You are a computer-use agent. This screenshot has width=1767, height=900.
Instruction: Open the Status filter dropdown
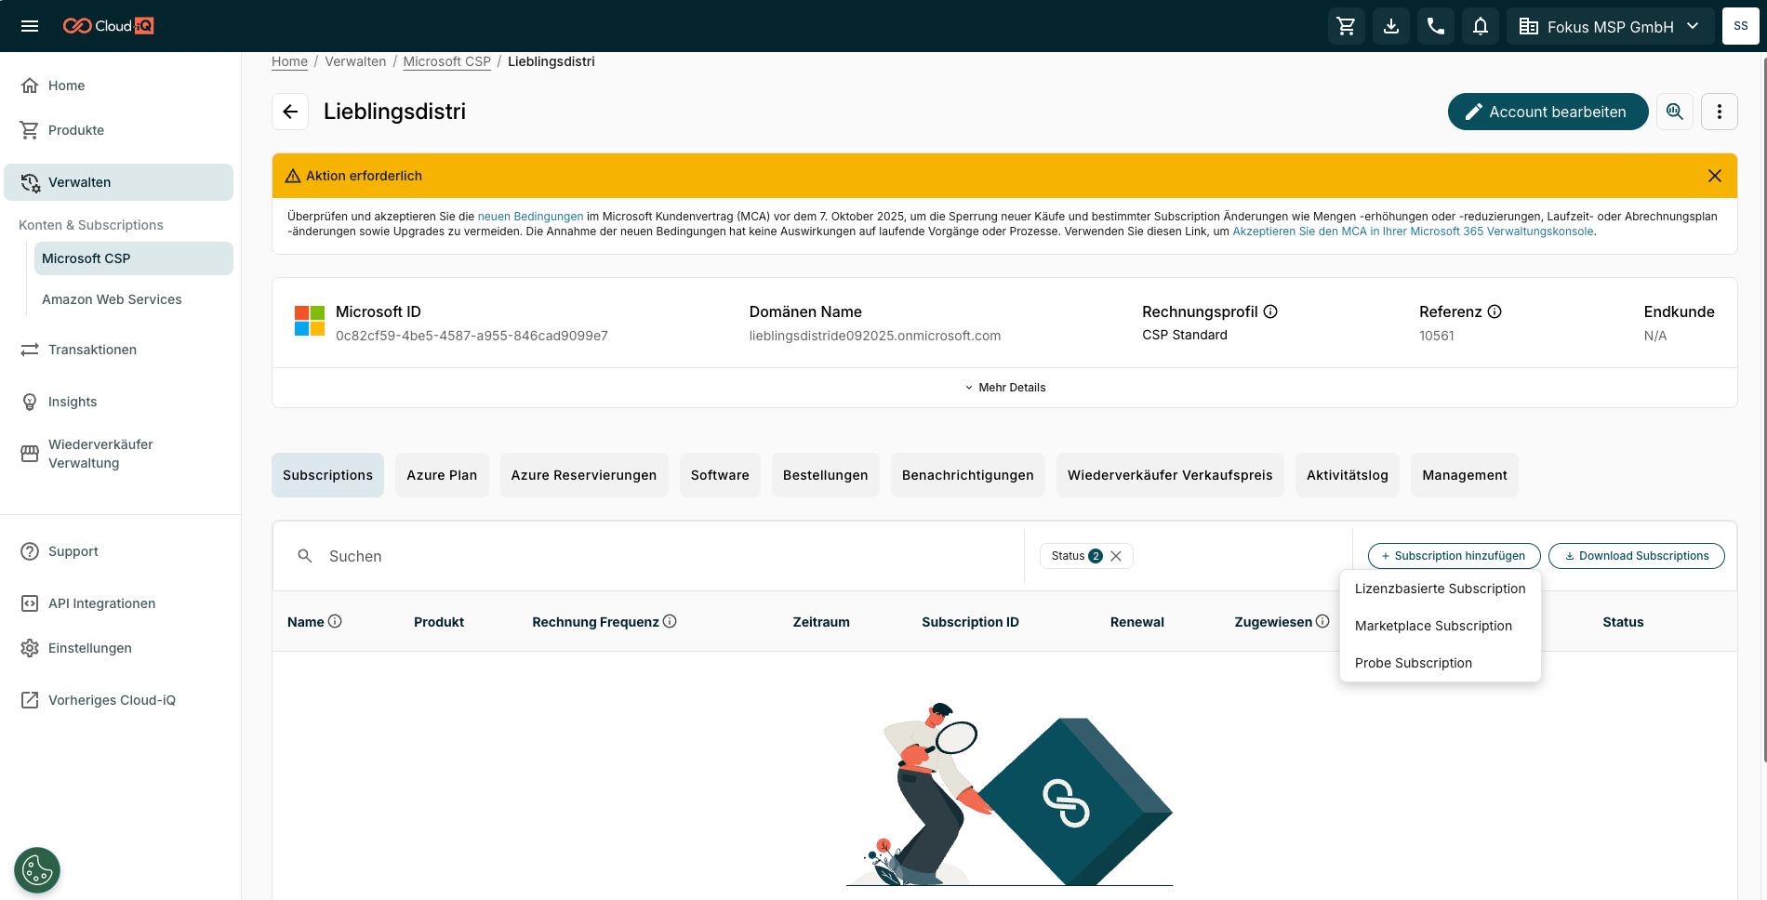1076,556
